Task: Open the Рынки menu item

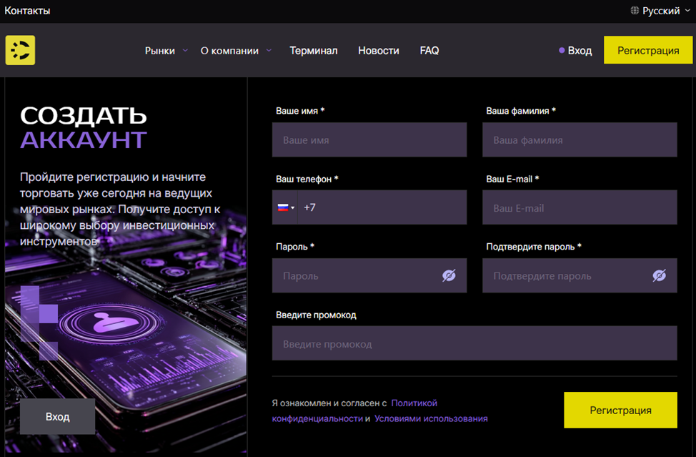Action: [x=160, y=51]
